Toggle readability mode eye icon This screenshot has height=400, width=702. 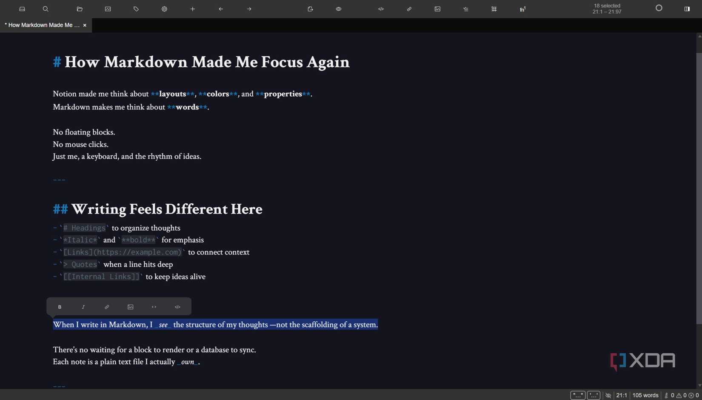(x=339, y=9)
